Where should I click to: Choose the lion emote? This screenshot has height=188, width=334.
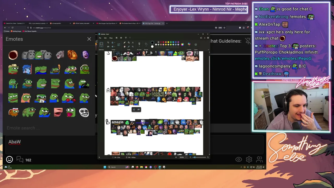(72, 55)
